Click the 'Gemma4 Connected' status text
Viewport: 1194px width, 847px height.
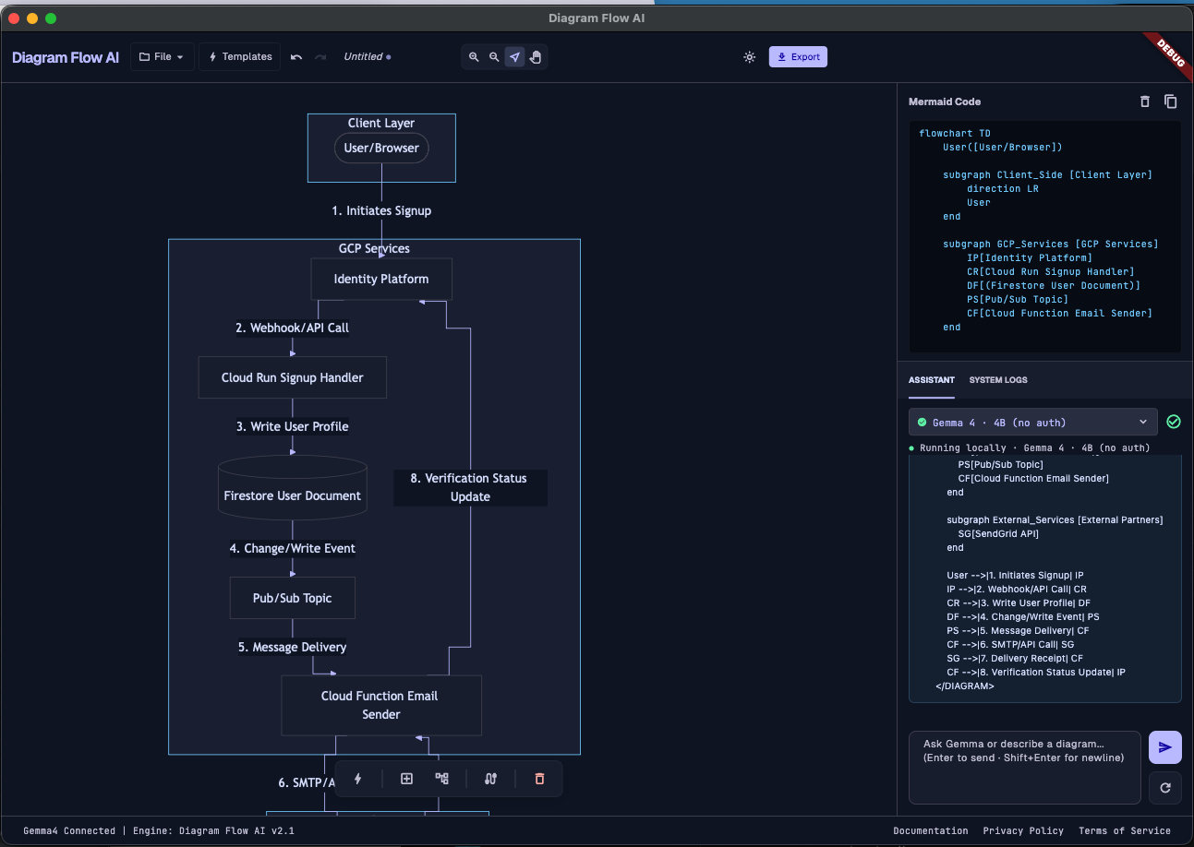click(69, 831)
